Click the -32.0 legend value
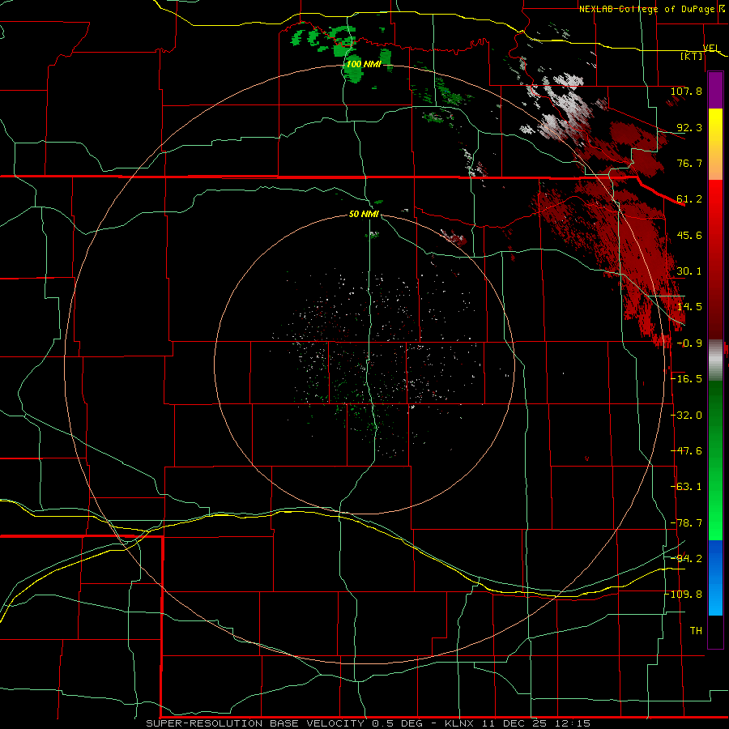The height and width of the screenshot is (729, 729). pyautogui.click(x=686, y=416)
